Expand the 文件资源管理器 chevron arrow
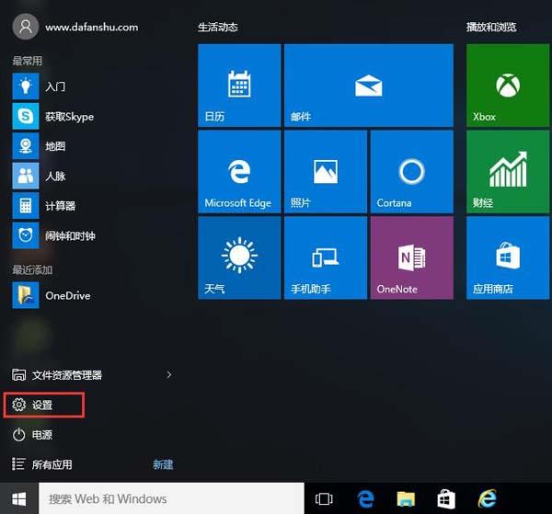552x514 pixels. coord(169,374)
